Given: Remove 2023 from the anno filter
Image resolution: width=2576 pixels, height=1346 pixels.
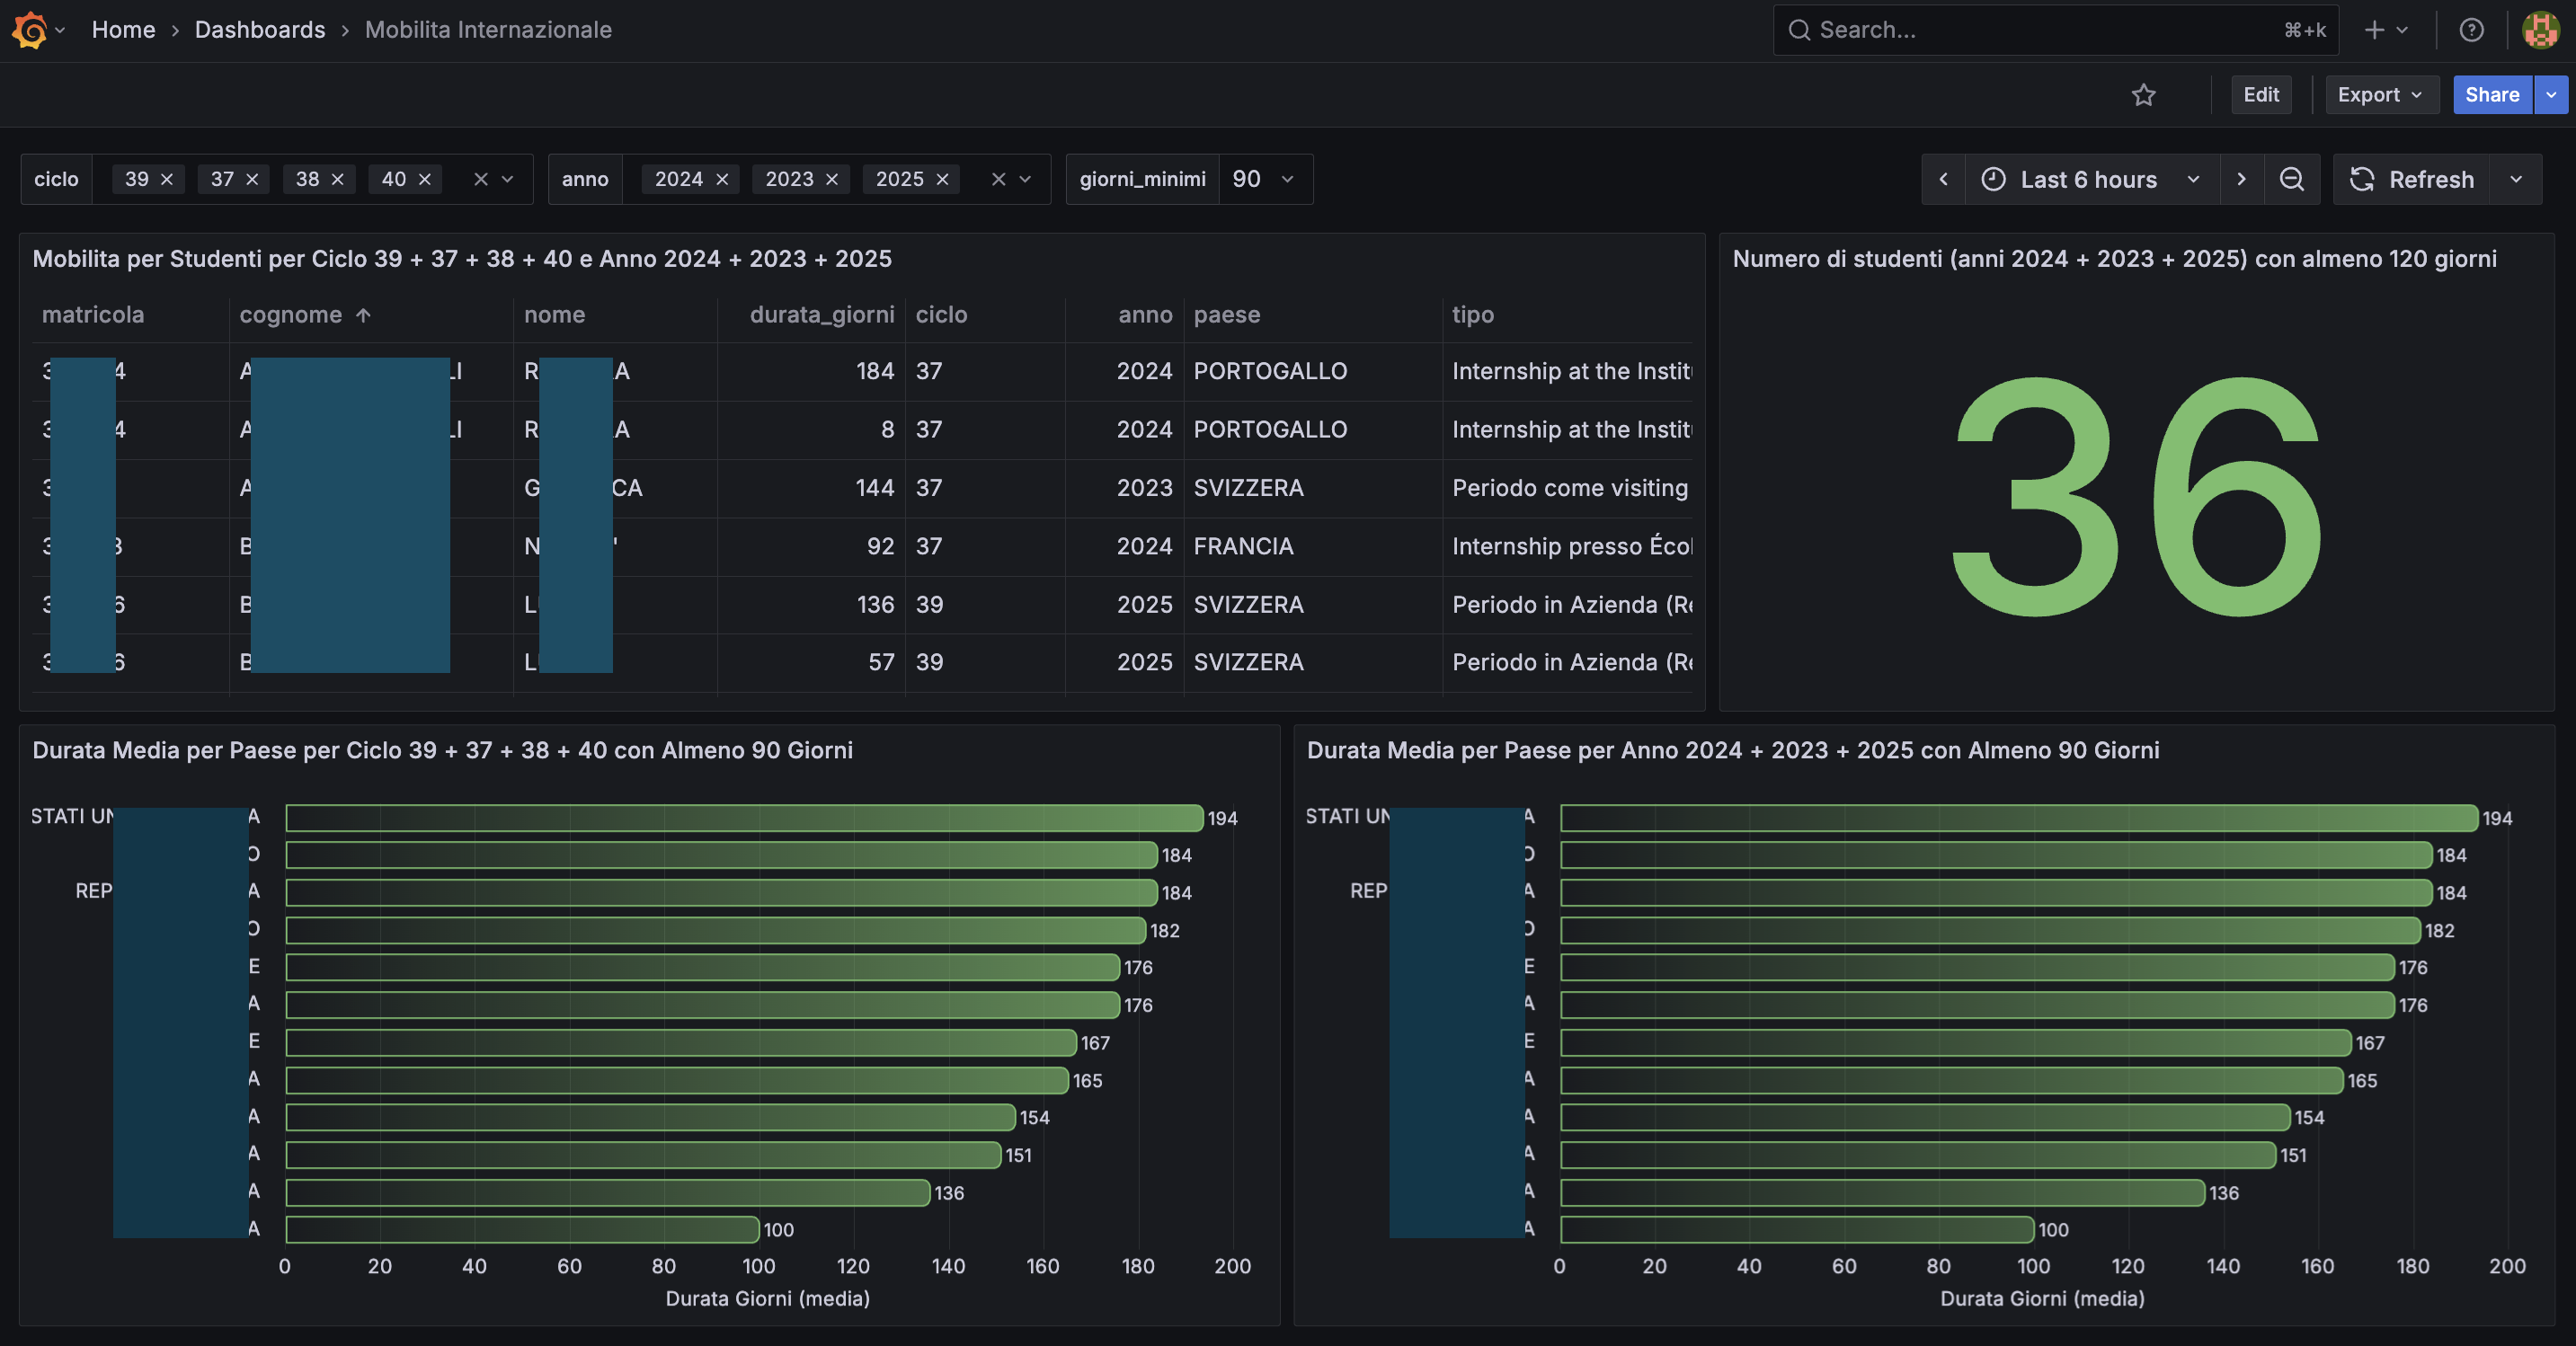Looking at the screenshot, I should [832, 179].
